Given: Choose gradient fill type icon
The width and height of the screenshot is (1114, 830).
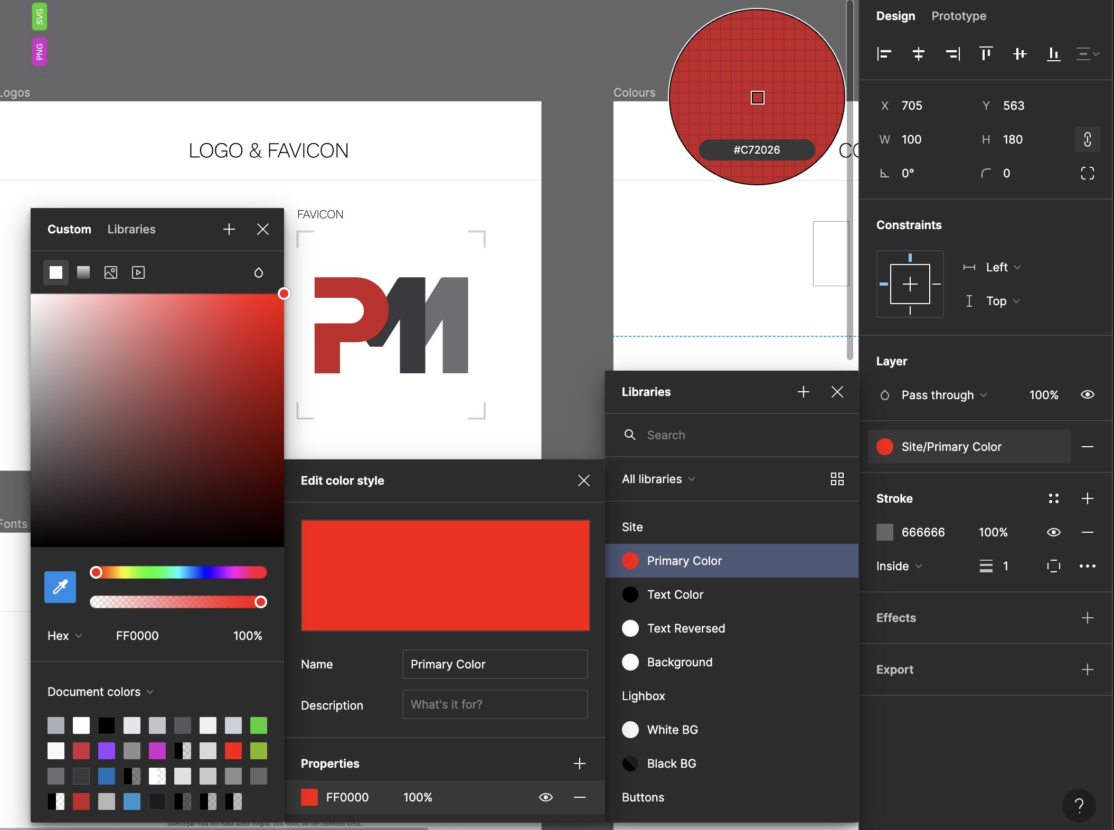Looking at the screenshot, I should [83, 272].
